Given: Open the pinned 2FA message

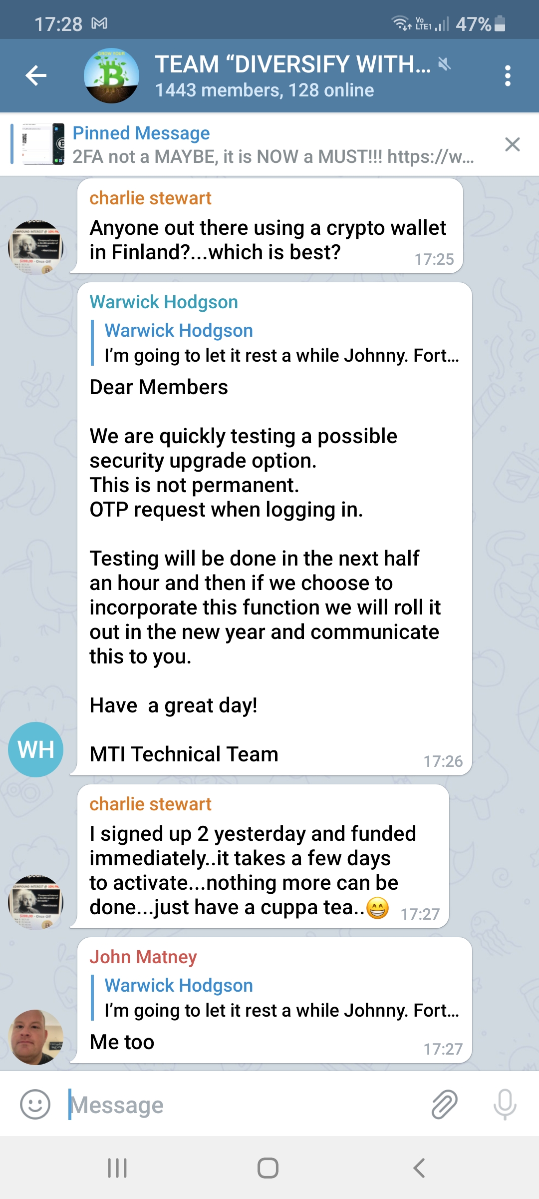Looking at the screenshot, I should click(x=272, y=145).
